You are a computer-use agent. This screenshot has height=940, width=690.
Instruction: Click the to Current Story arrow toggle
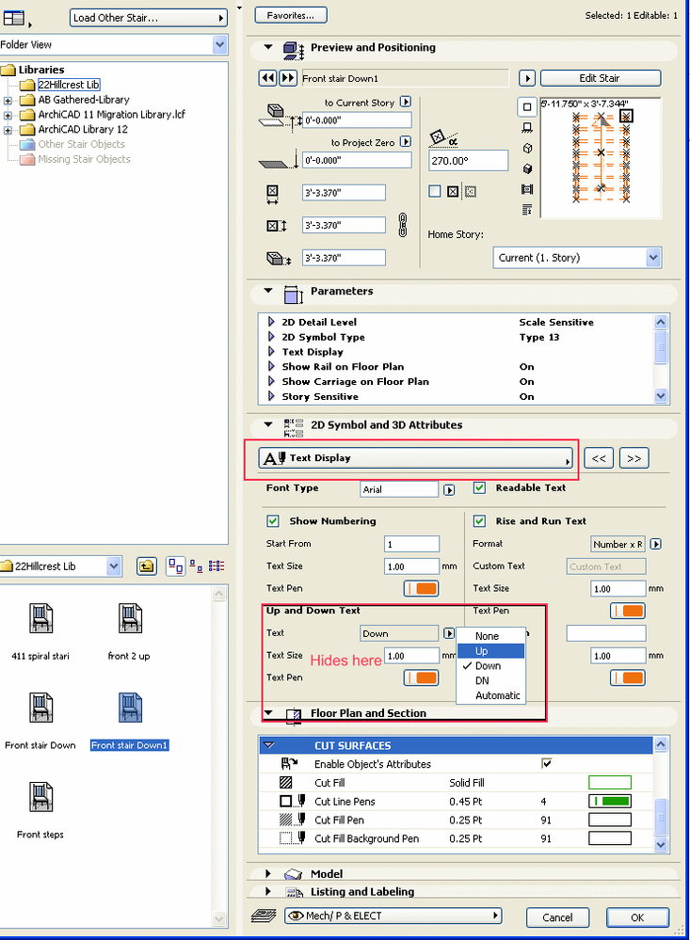406,102
